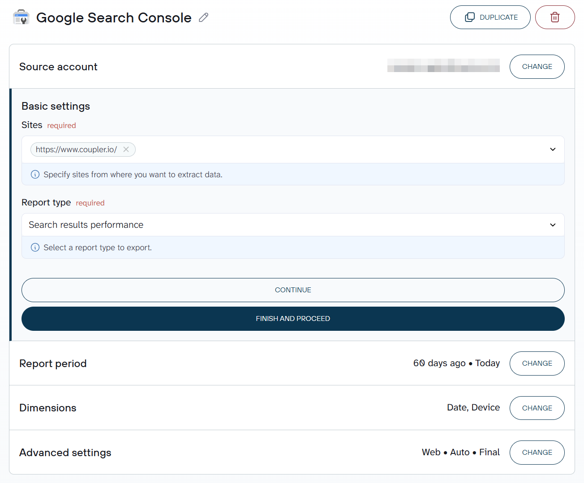Open the Report type dropdown
This screenshot has height=483, width=584.
tap(293, 225)
